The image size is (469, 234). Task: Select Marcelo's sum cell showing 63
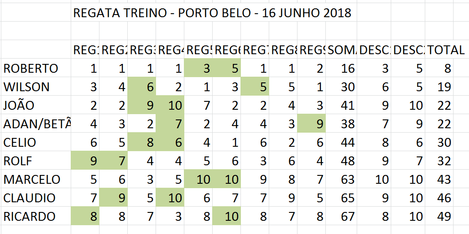point(341,180)
